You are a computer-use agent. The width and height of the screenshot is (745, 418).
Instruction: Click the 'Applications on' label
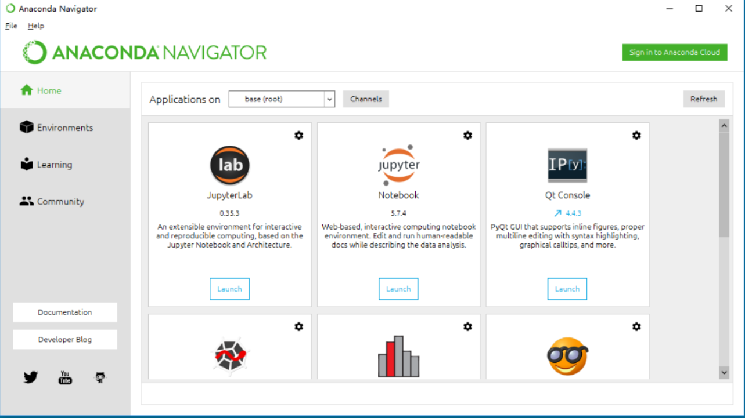pyautogui.click(x=185, y=100)
